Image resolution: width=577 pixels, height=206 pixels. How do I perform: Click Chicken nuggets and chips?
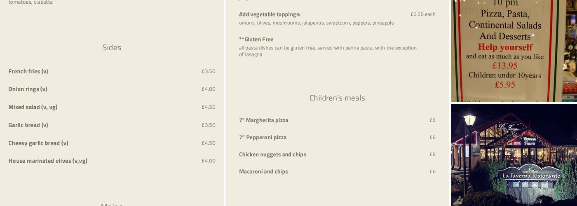click(x=272, y=154)
